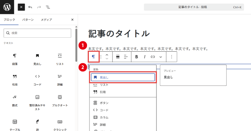251x131 pixels.
Task: Transform the block to 詳細 in the dropdown menu
Action: (x=123, y=125)
